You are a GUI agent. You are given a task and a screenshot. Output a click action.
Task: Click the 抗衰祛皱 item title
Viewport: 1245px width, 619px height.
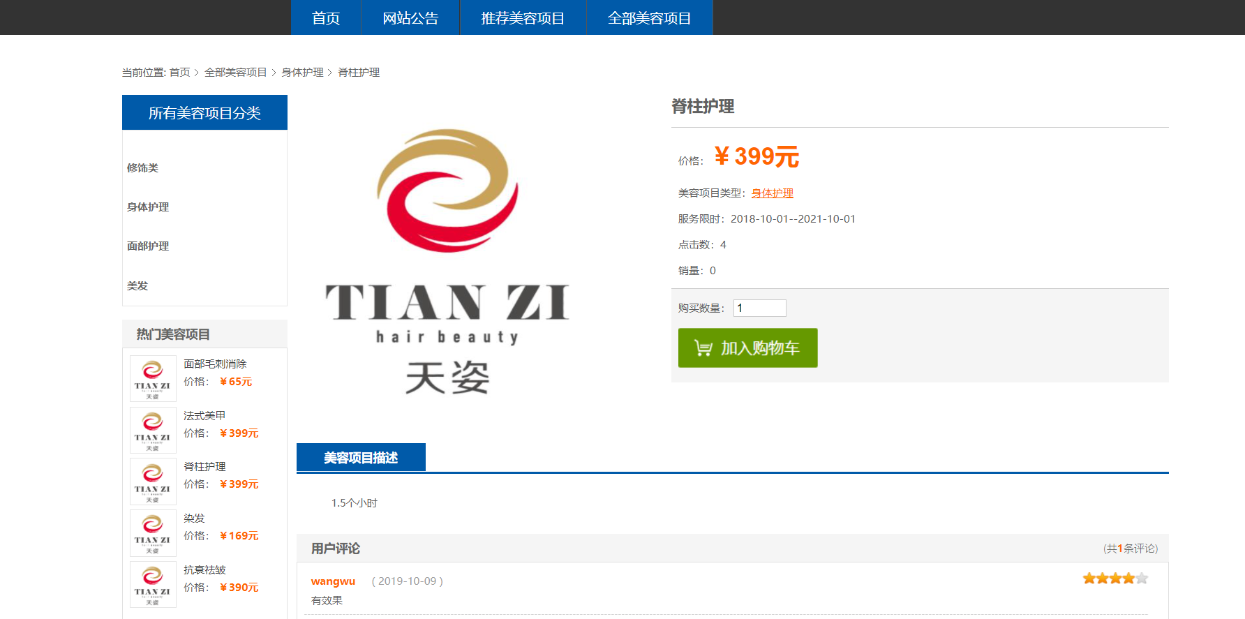204,569
